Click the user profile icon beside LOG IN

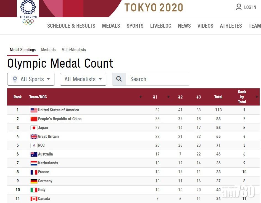tap(239, 7)
